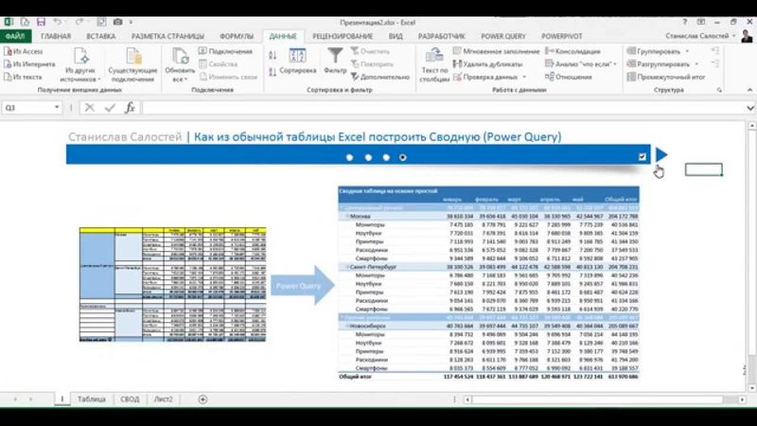Switch to POWERPIVOT tab
The image size is (757, 426).
pyautogui.click(x=561, y=36)
